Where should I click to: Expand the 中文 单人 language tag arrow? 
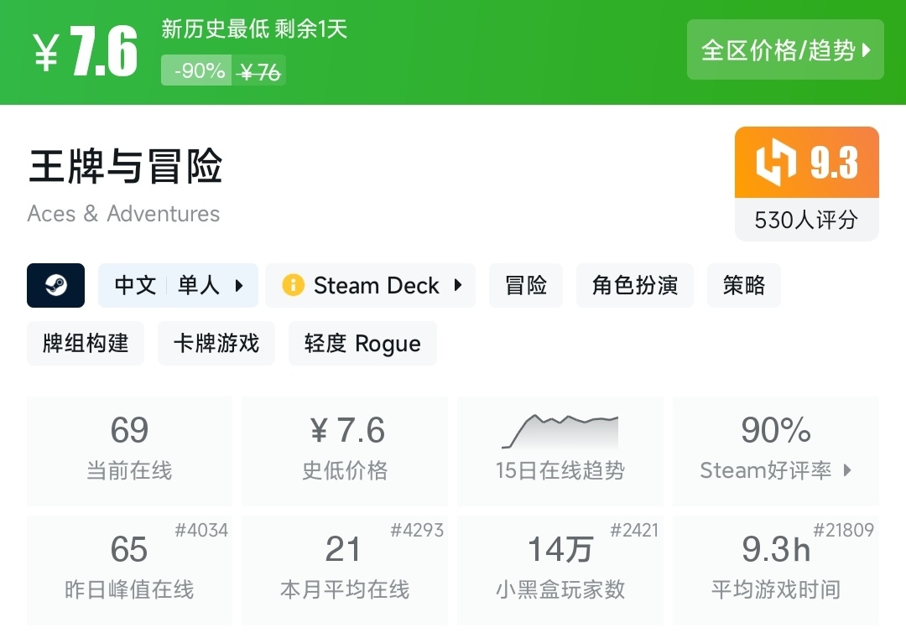(239, 285)
